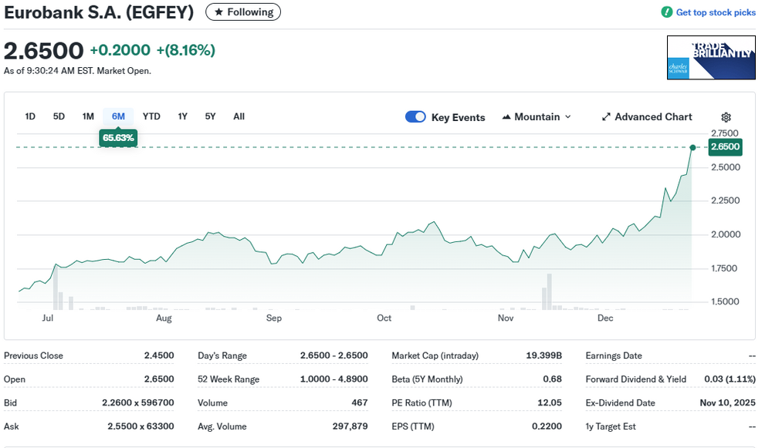Select the YTD time range
This screenshot has height=448, width=772.
(x=151, y=116)
